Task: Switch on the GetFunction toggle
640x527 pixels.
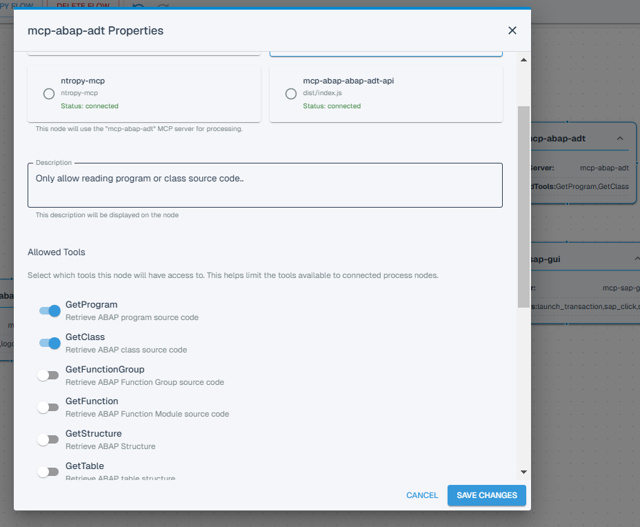Action: coord(48,407)
